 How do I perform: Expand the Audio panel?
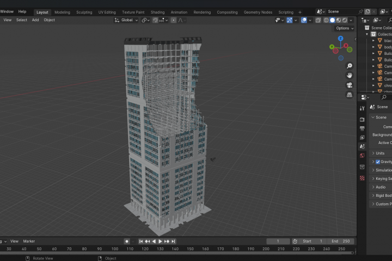(x=380, y=187)
